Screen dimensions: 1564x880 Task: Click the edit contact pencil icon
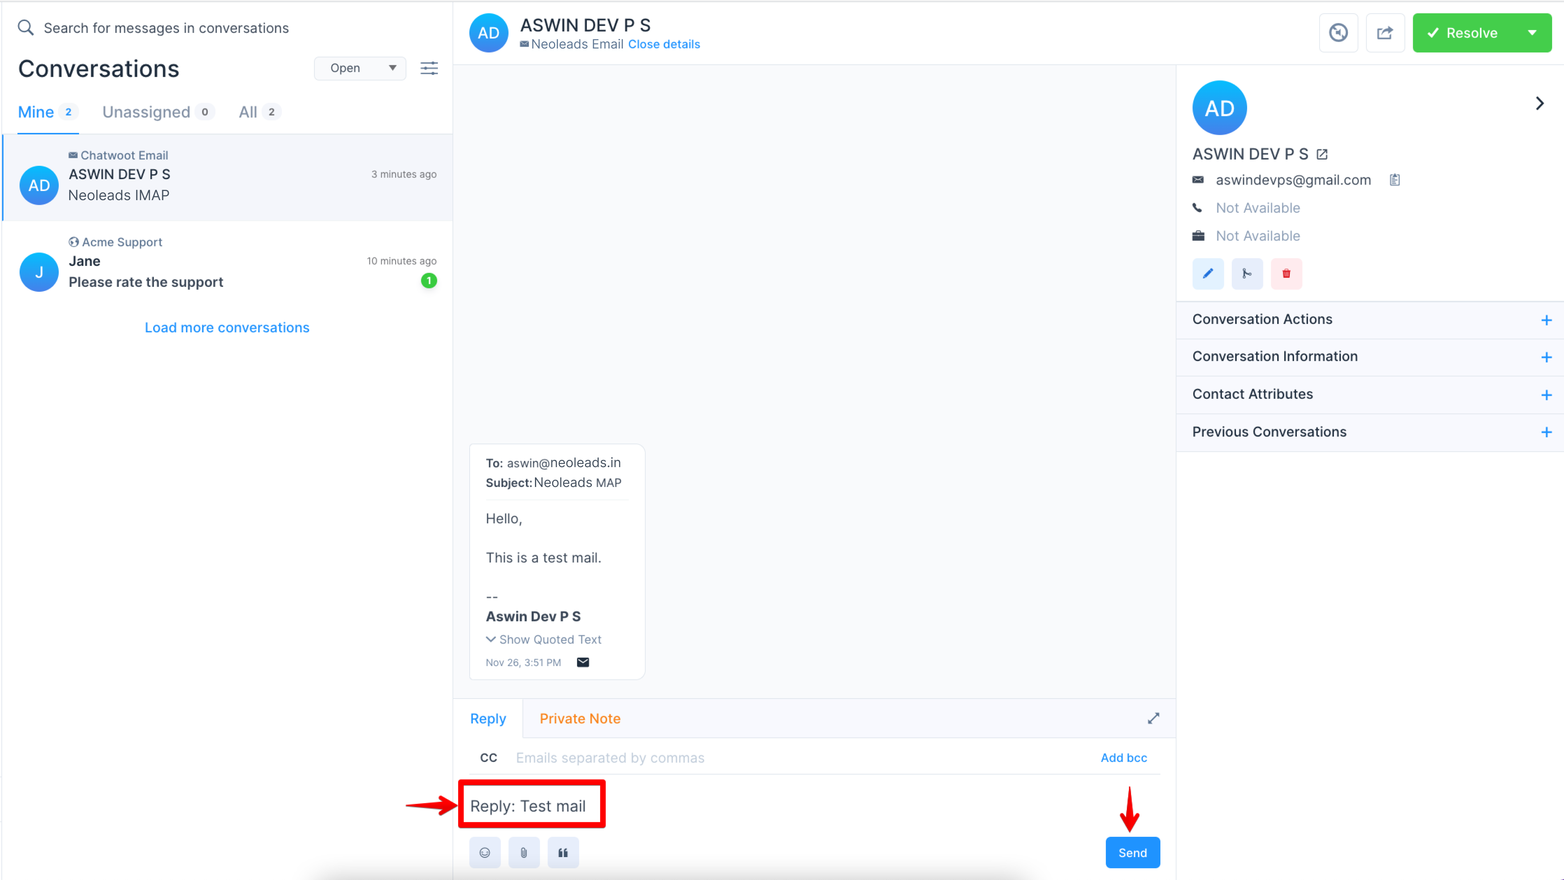point(1208,273)
